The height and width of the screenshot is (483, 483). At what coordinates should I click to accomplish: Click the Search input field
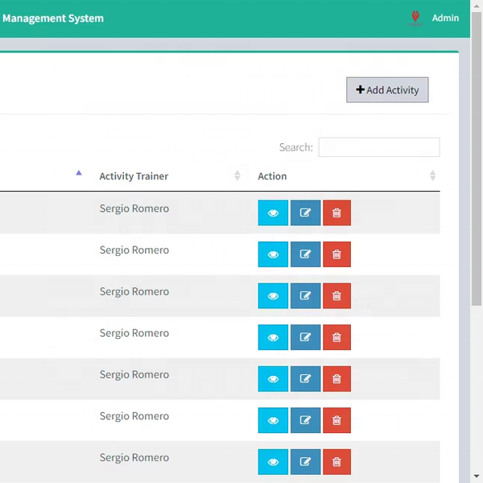point(378,147)
